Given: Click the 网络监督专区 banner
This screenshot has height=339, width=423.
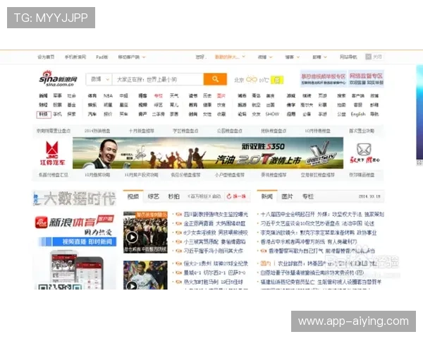Looking at the screenshot, I should tap(366, 78).
